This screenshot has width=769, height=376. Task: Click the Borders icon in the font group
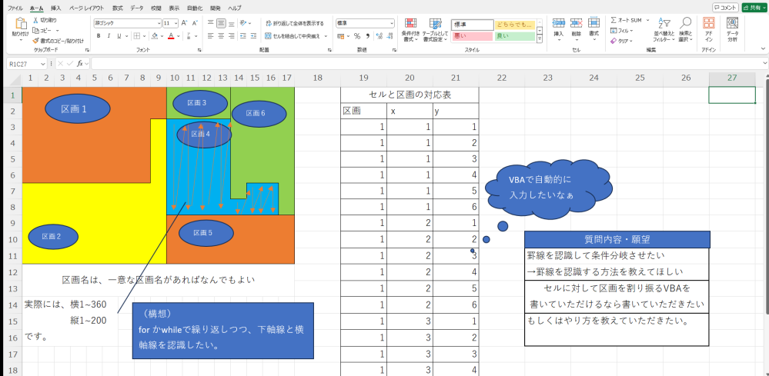pos(137,35)
